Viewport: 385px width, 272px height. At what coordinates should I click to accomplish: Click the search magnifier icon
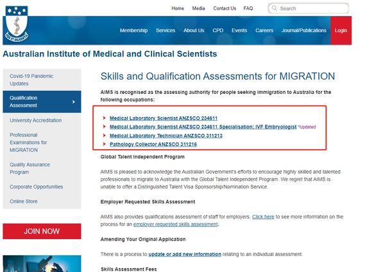(x=275, y=8)
